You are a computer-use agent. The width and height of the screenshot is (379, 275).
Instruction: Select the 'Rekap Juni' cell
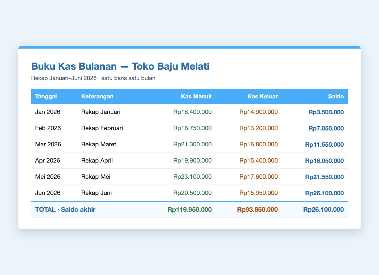(x=96, y=193)
